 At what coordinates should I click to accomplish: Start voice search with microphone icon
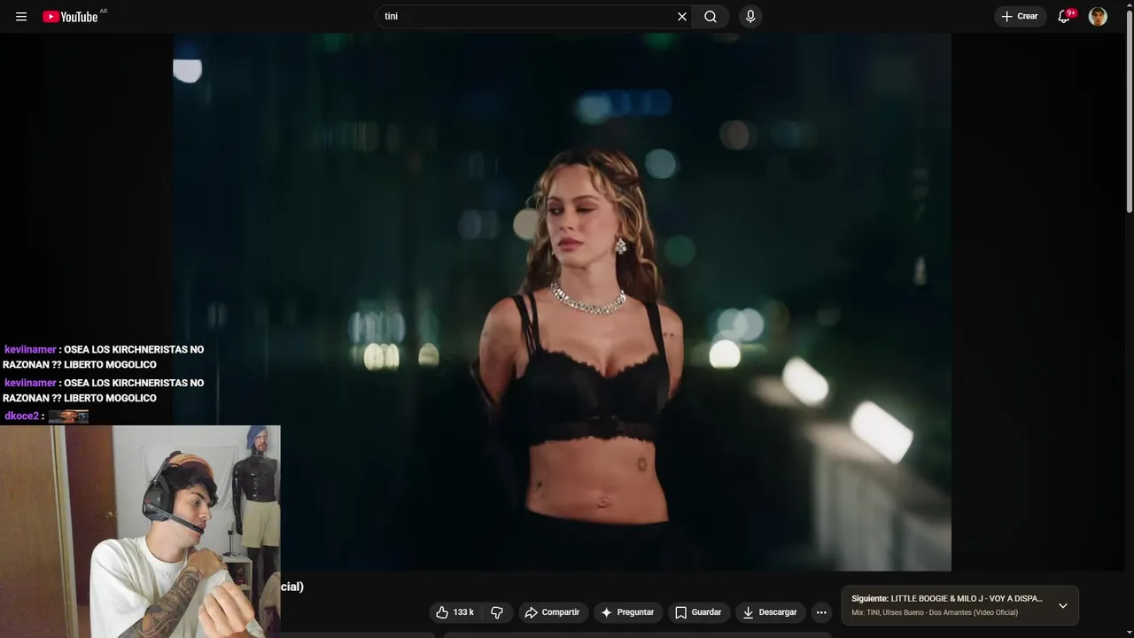[750, 17]
